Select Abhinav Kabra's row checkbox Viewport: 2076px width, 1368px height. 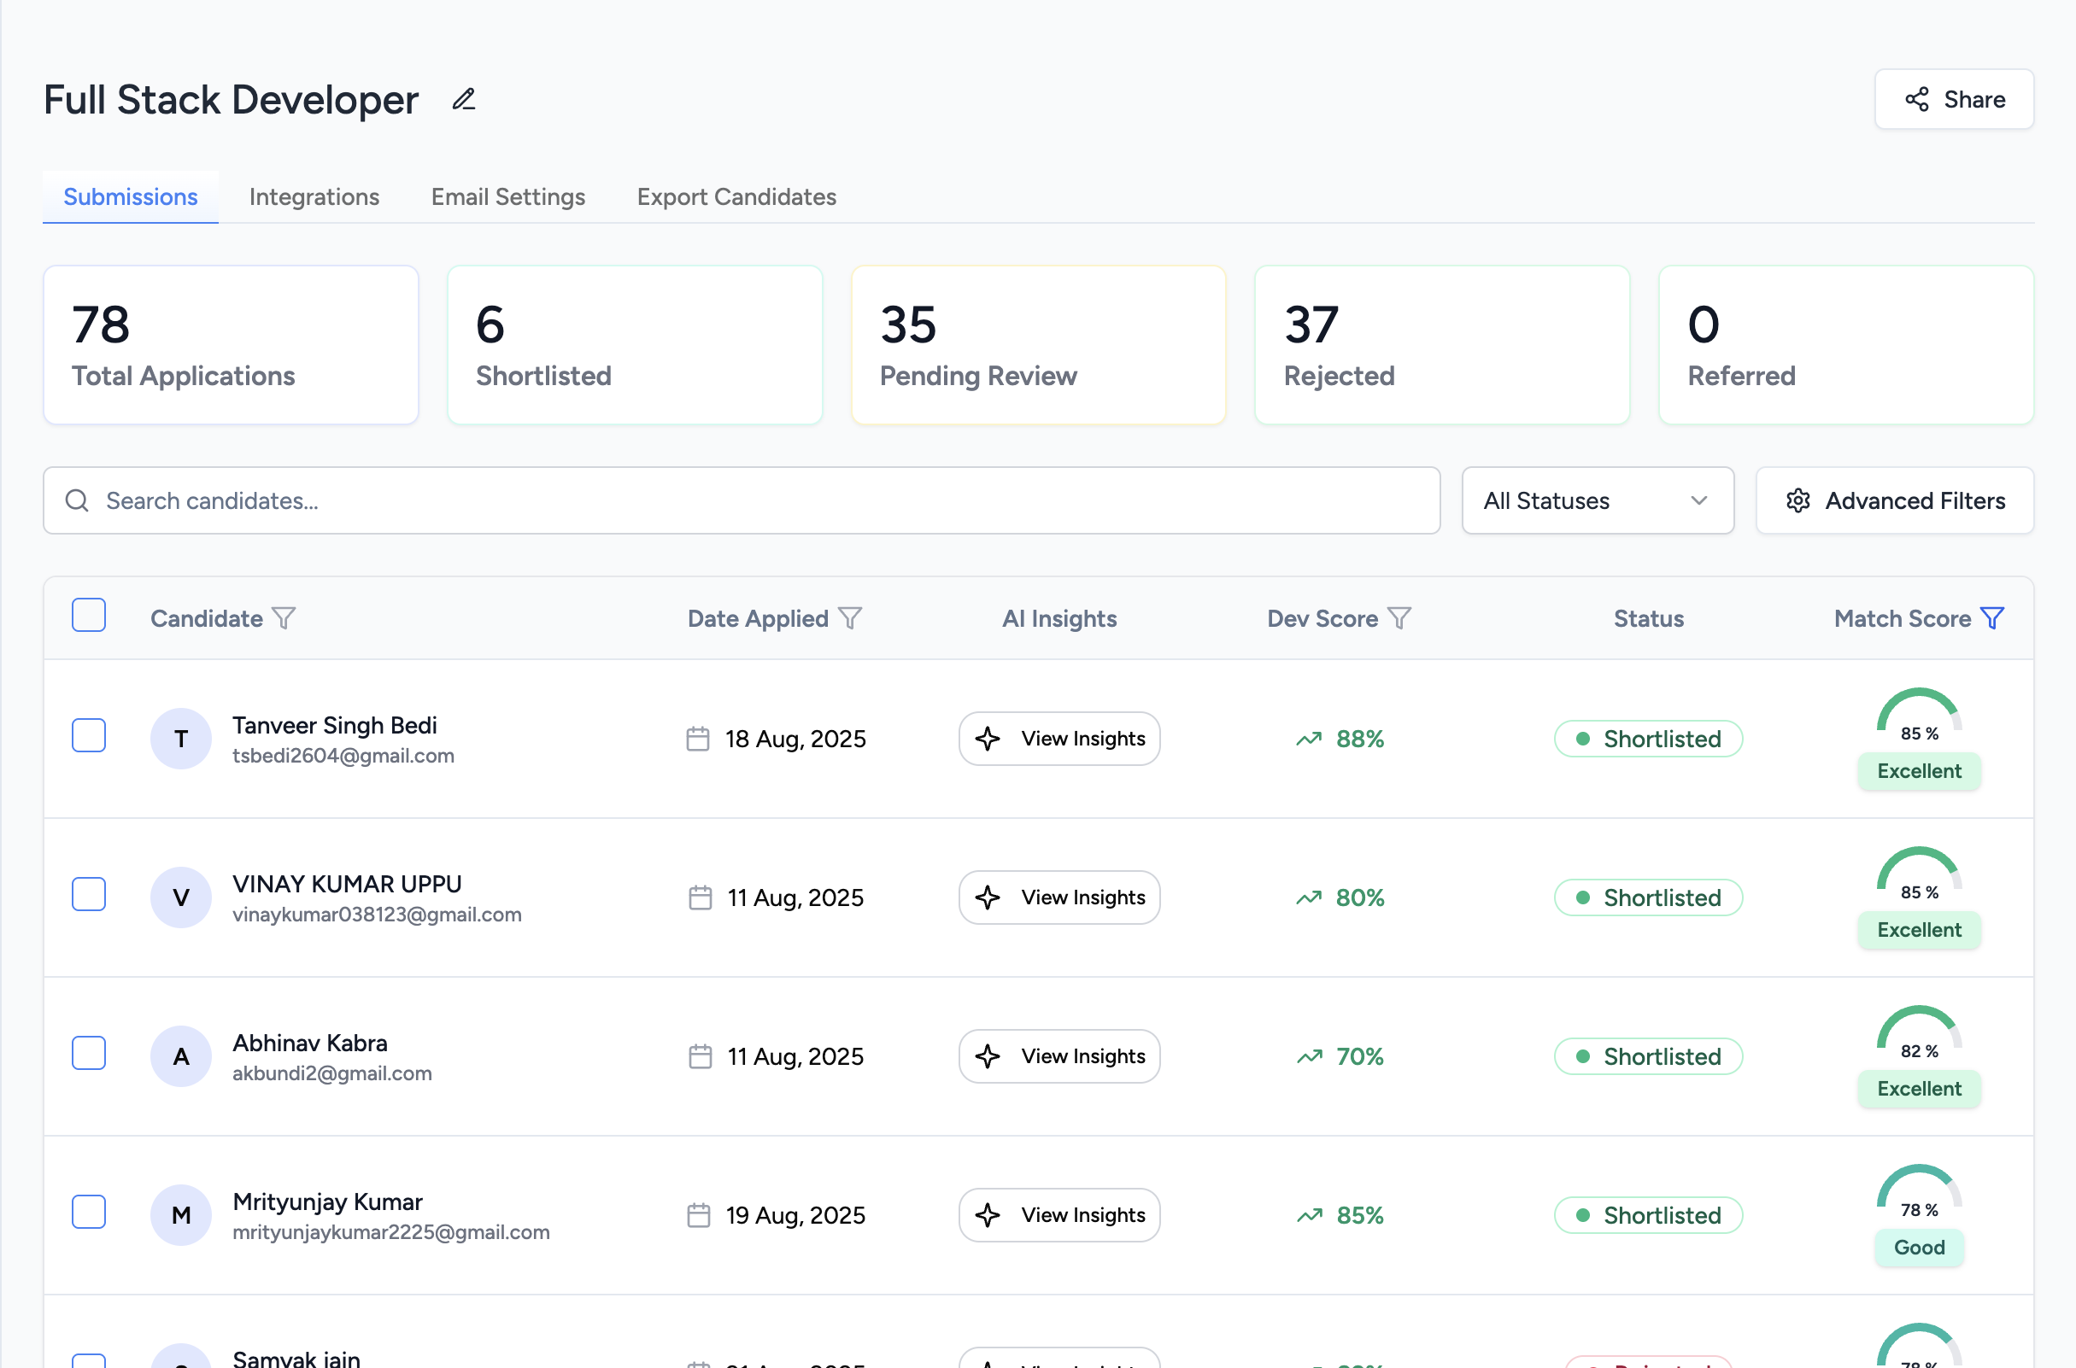[x=89, y=1053]
